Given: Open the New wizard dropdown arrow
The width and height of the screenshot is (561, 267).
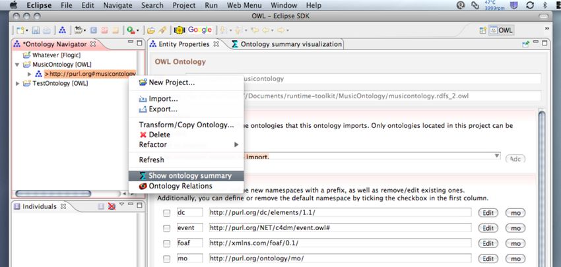Looking at the screenshot, I should [x=27, y=31].
